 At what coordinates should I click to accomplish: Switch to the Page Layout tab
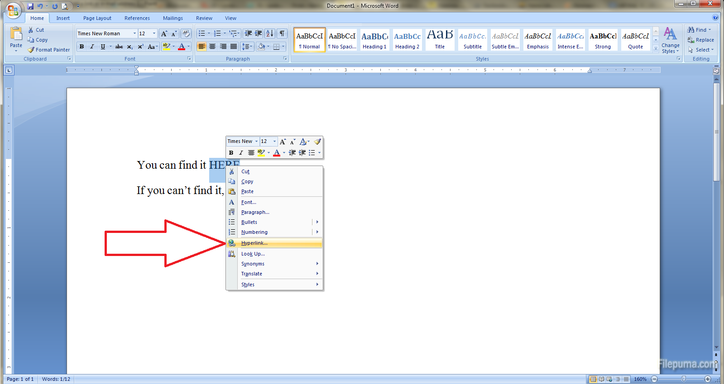tap(97, 18)
